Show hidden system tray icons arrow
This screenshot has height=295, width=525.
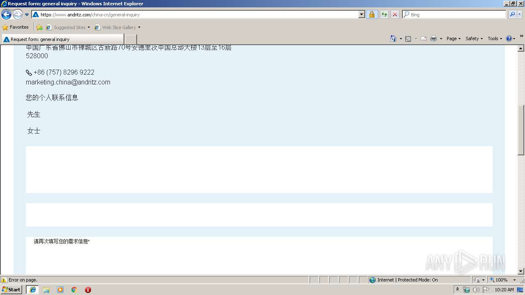[457, 289]
